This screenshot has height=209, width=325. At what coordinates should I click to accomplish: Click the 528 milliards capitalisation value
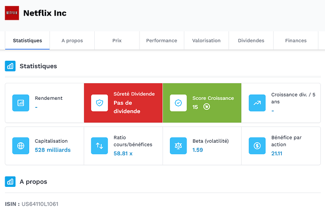tap(53, 150)
